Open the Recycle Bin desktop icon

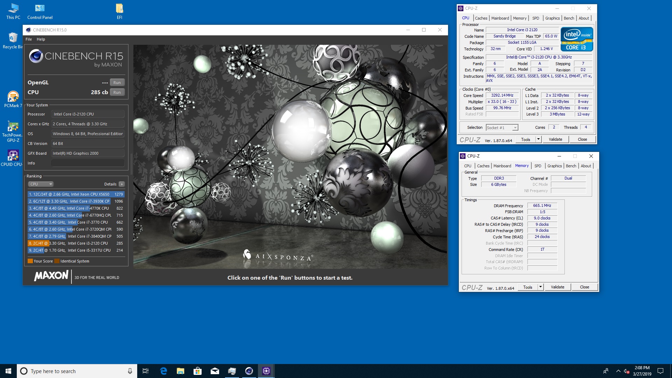[x=13, y=41]
